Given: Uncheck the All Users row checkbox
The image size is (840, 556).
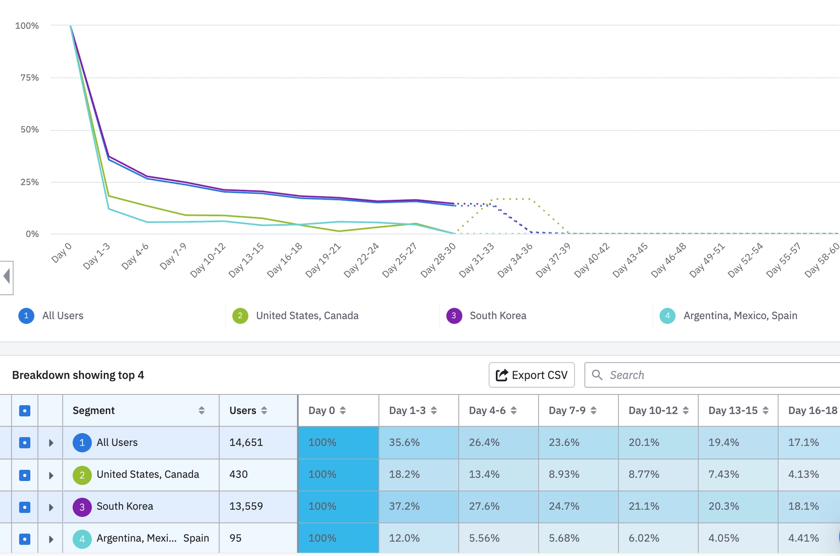Looking at the screenshot, I should tap(25, 443).
